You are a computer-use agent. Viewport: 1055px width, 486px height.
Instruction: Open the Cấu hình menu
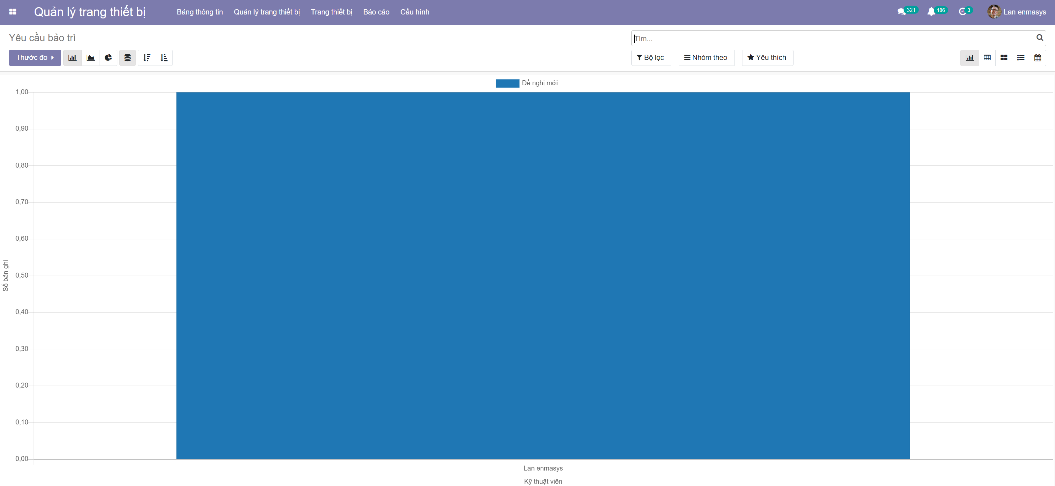[x=414, y=12]
